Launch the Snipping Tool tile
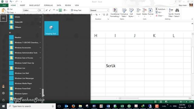The height and width of the screenshot is (109, 194). pos(52,28)
